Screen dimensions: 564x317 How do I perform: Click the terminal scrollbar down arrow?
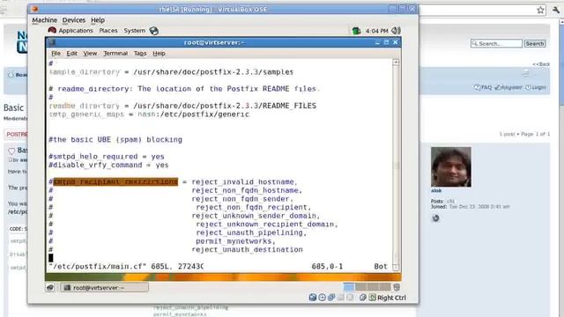pyautogui.click(x=396, y=267)
